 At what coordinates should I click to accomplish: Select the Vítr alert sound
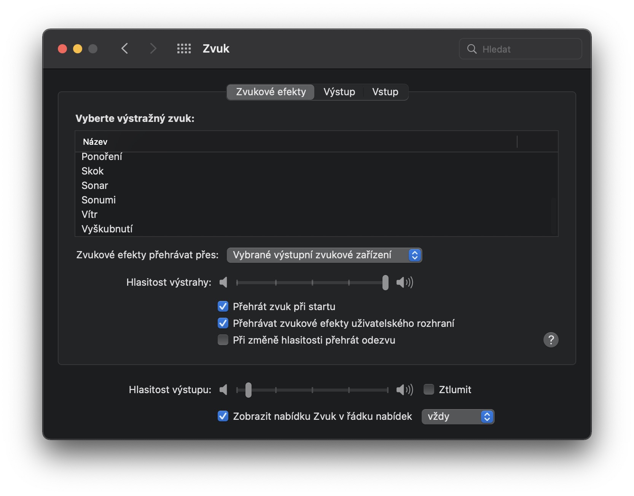pos(89,214)
